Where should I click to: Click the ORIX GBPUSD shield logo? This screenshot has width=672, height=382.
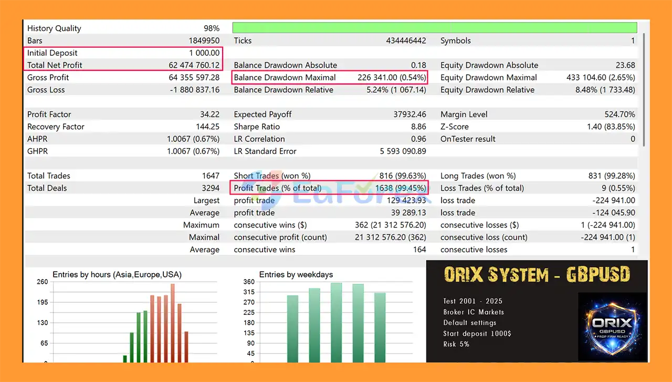point(612,327)
